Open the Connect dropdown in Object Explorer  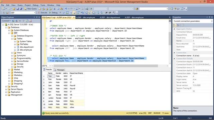[x=6, y=21]
